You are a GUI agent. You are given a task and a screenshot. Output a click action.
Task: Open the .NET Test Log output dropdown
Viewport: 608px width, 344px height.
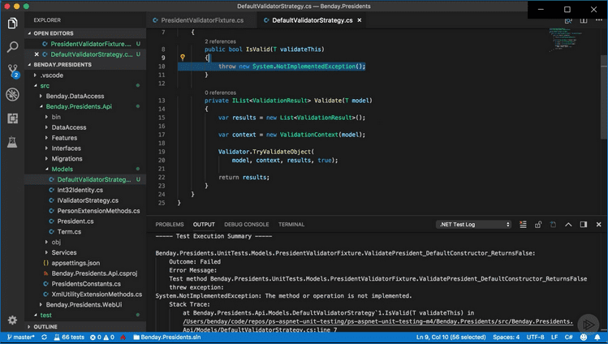(x=473, y=224)
